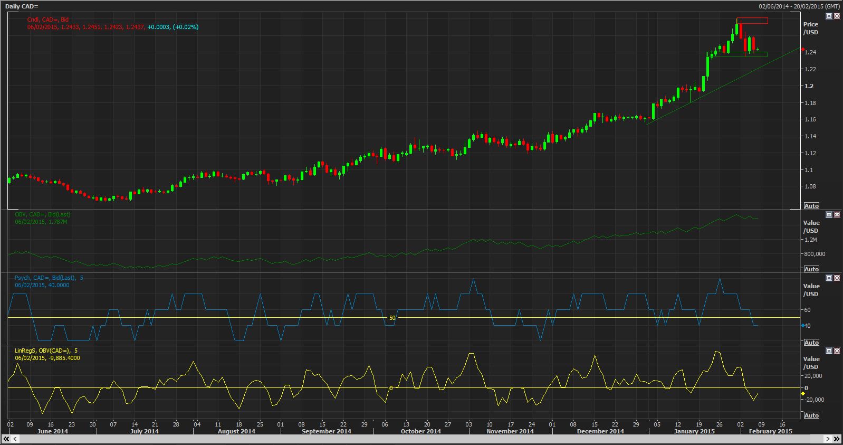This screenshot has width=843, height=445.
Task: Select the Psych, CAD=, Bid(Last), 5 legend
Action: pyautogui.click(x=49, y=278)
